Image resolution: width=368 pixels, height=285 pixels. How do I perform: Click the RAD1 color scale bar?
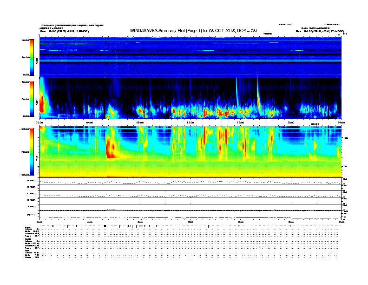coord(32,99)
